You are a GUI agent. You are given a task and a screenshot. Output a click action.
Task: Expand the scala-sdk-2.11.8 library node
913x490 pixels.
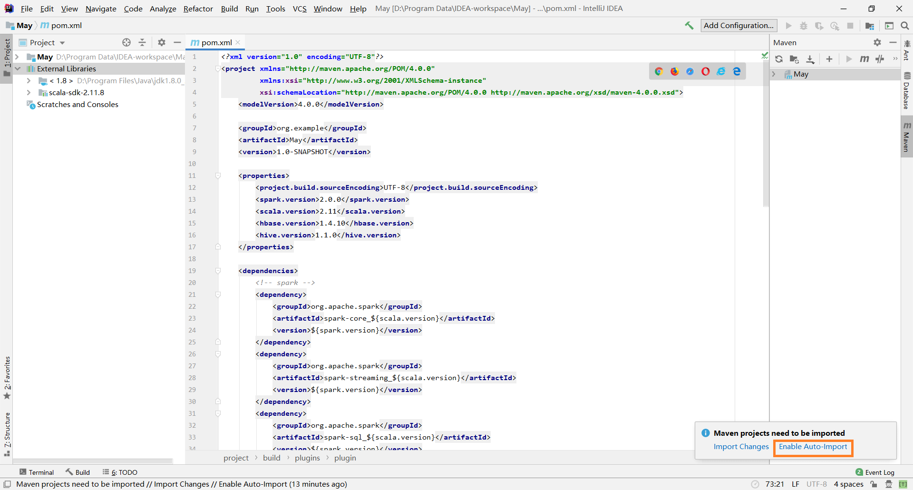coord(29,93)
